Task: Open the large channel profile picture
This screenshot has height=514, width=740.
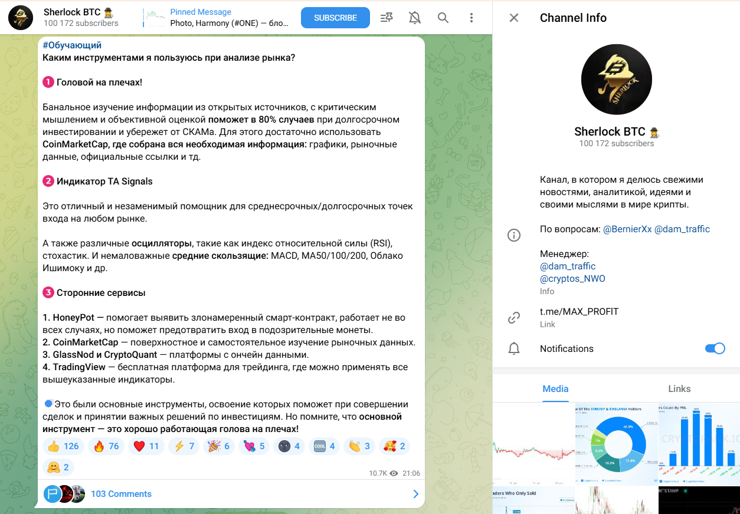Action: 617,79
